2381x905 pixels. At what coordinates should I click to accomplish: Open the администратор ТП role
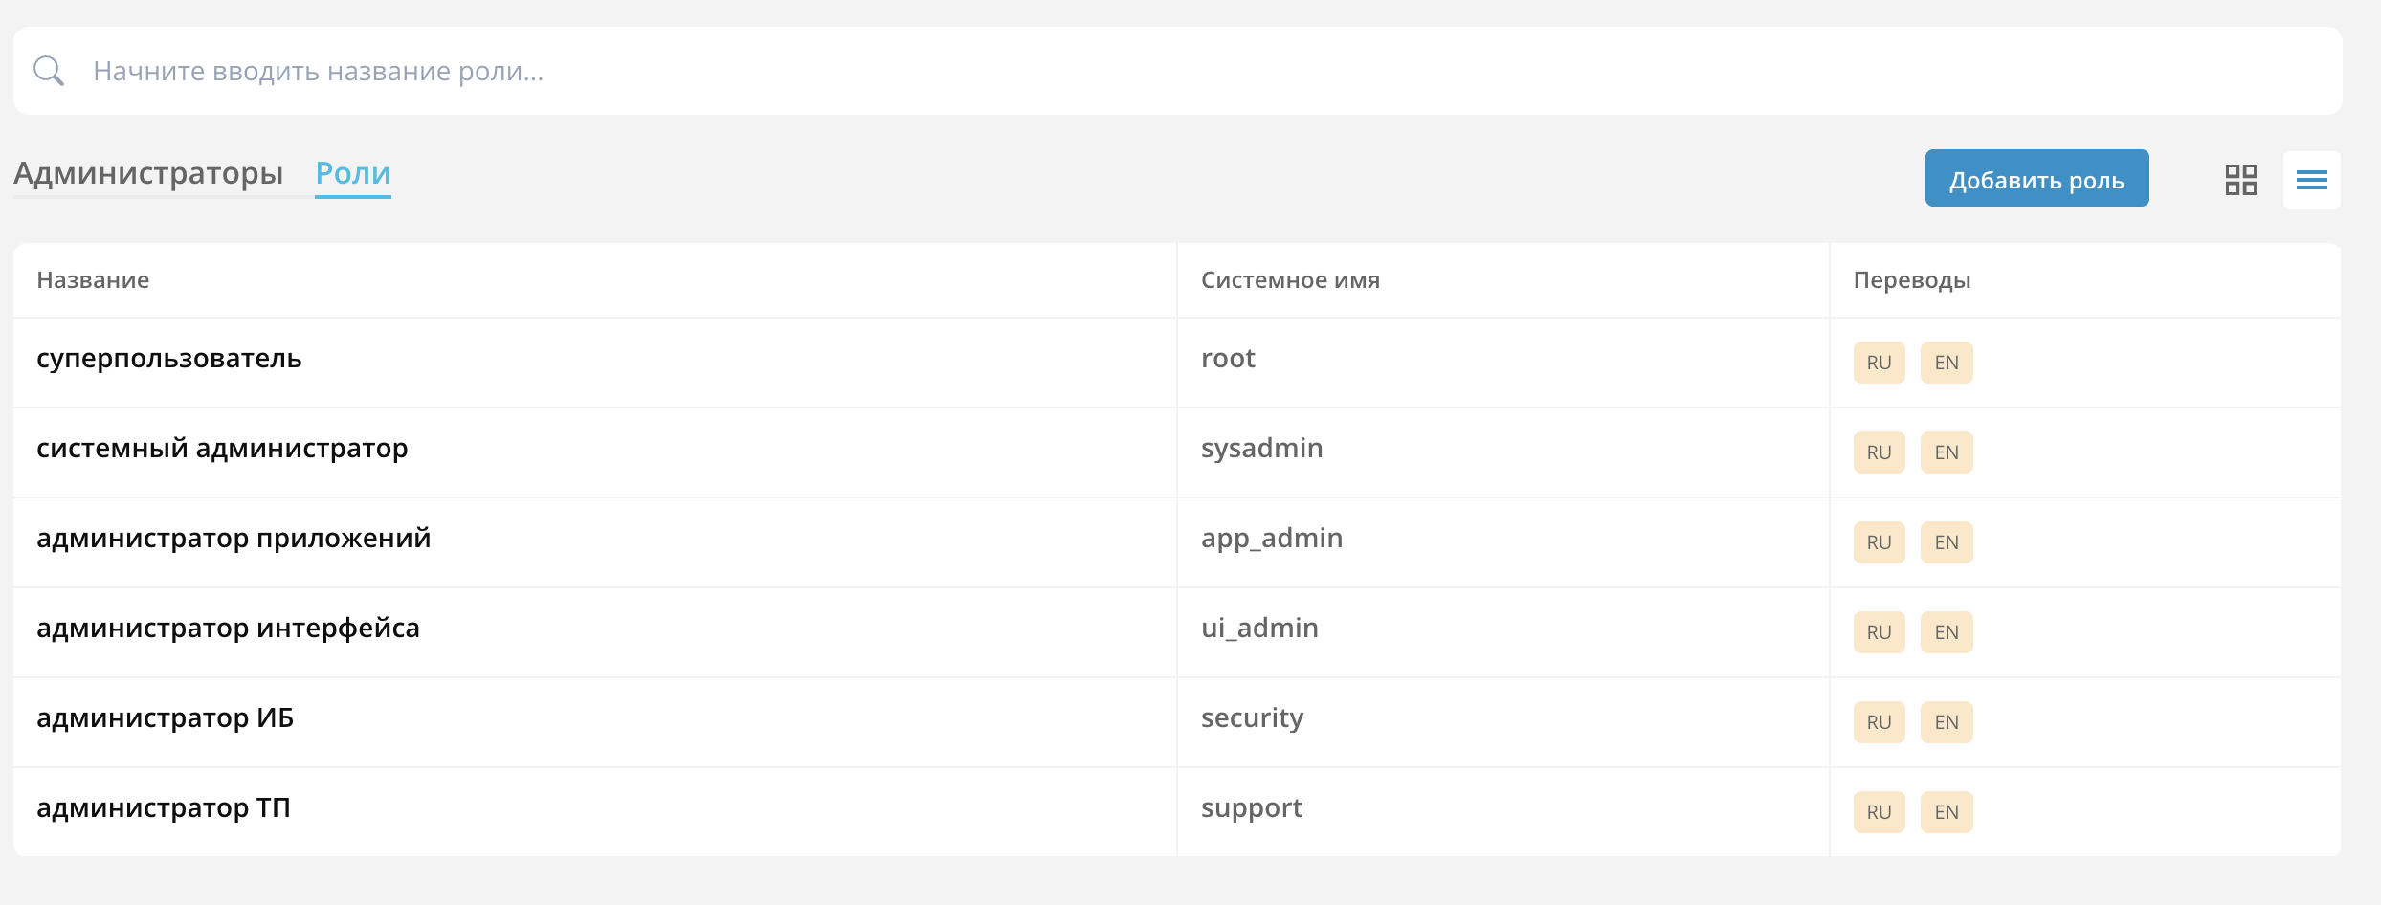164,808
